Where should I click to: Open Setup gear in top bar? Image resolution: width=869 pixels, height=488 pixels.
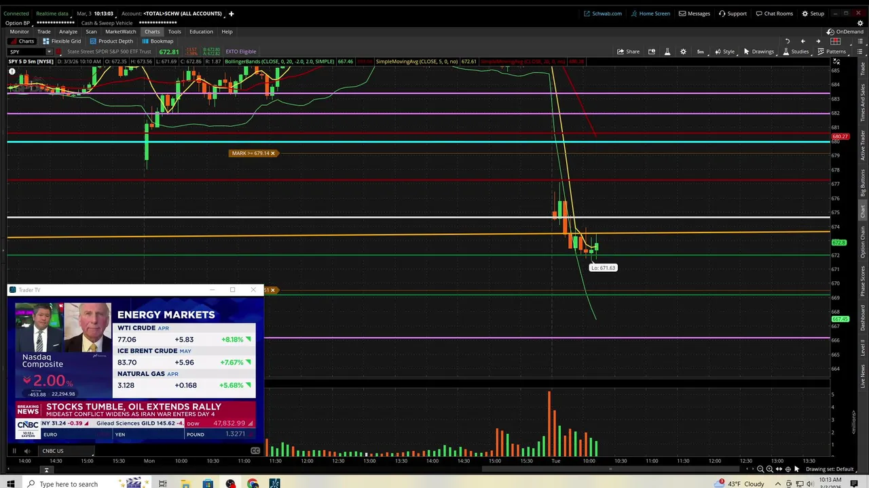(x=813, y=14)
